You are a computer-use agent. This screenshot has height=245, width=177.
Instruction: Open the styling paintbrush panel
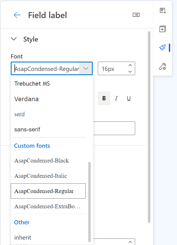pyautogui.click(x=163, y=47)
